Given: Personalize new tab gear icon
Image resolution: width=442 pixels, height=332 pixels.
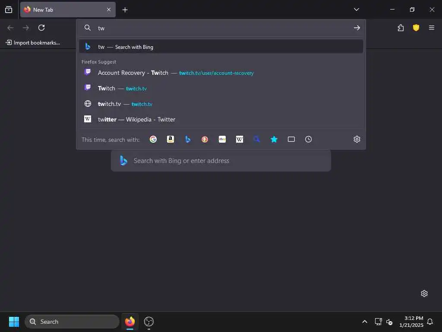Looking at the screenshot, I should click(x=424, y=294).
